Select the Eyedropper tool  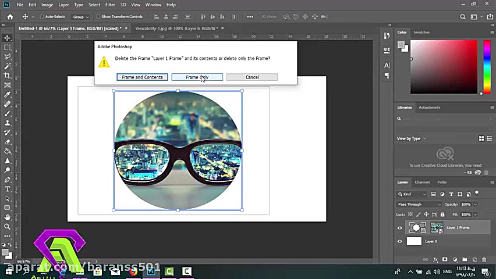(x=8, y=95)
